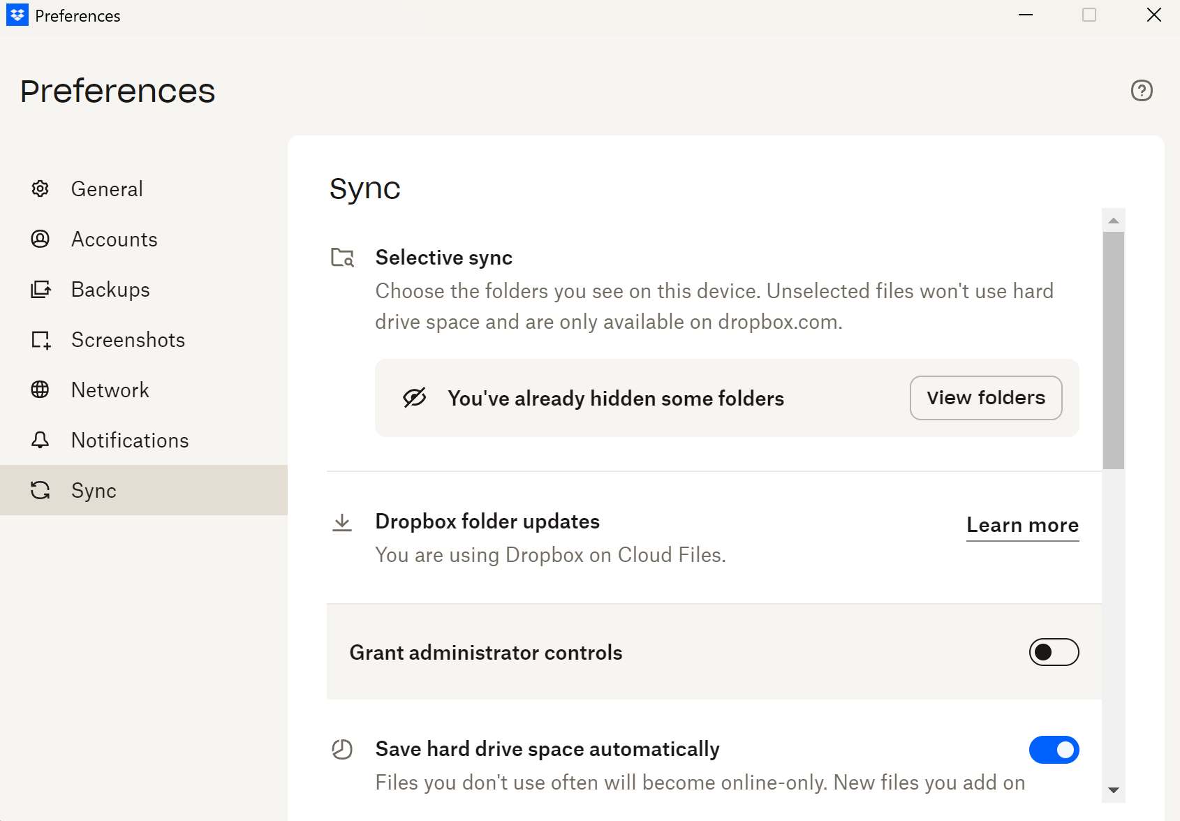
Task: Select Screenshots in the sidebar
Action: coord(144,339)
